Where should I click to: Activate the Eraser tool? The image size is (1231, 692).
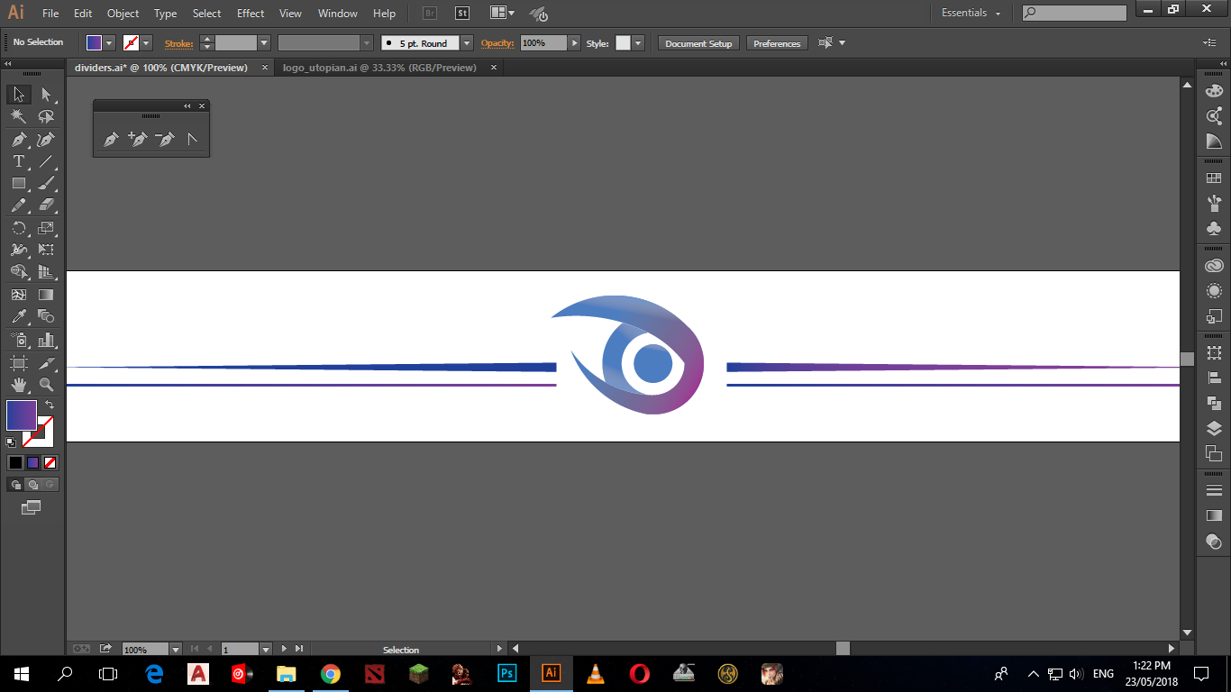[46, 205]
